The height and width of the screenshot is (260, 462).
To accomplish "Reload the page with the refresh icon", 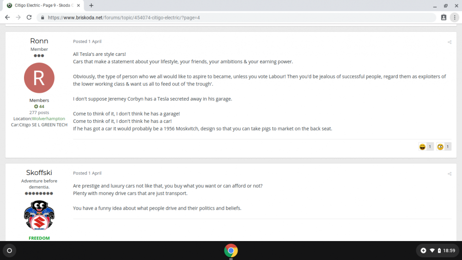I will point(29,18).
